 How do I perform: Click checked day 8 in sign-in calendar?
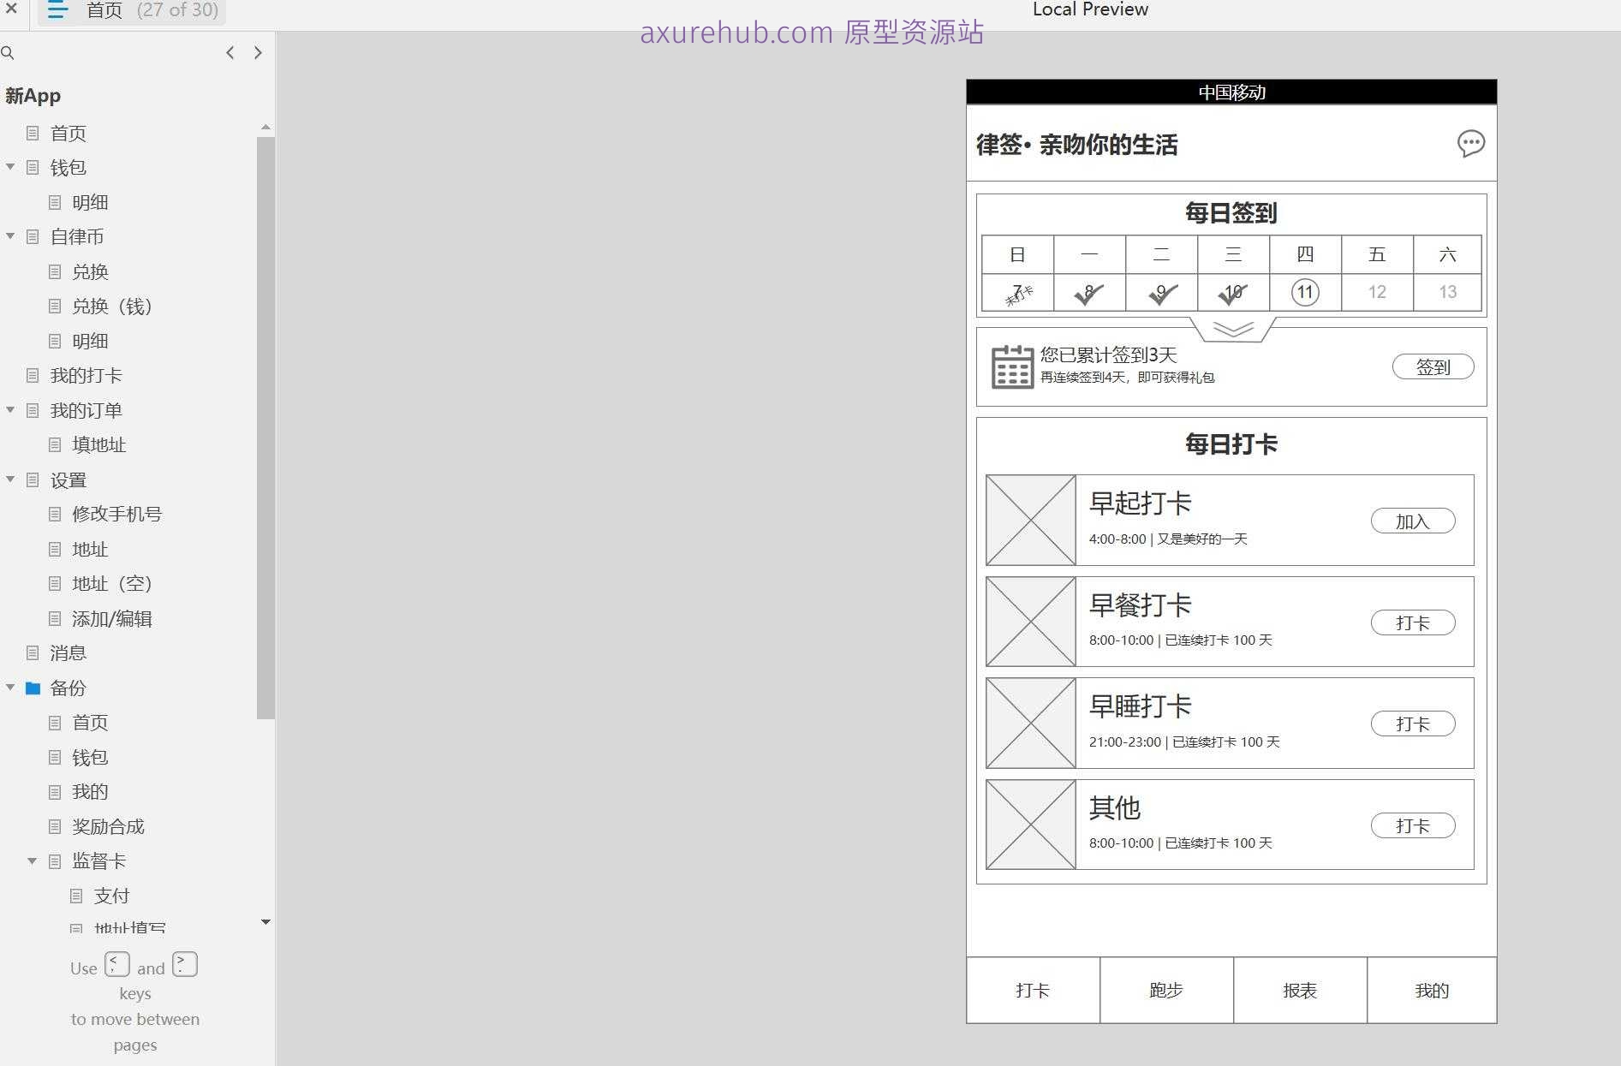point(1088,293)
